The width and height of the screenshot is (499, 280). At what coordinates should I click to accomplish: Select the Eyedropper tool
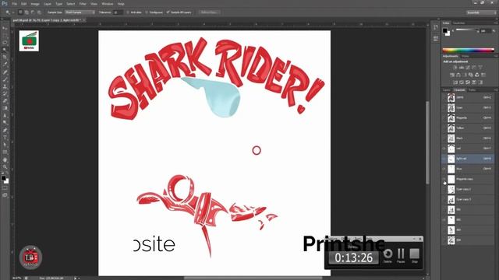pos(5,65)
